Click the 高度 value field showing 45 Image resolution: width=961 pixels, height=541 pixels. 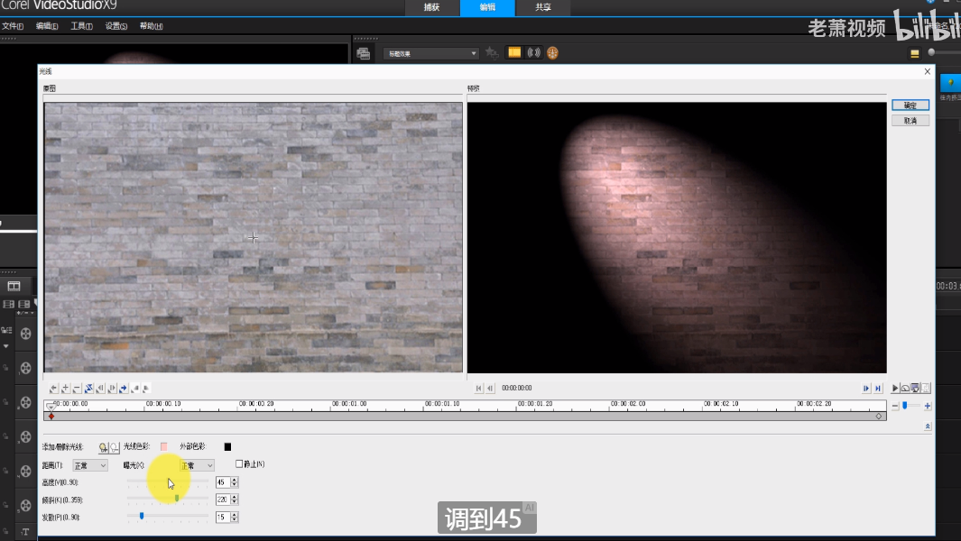coord(223,482)
